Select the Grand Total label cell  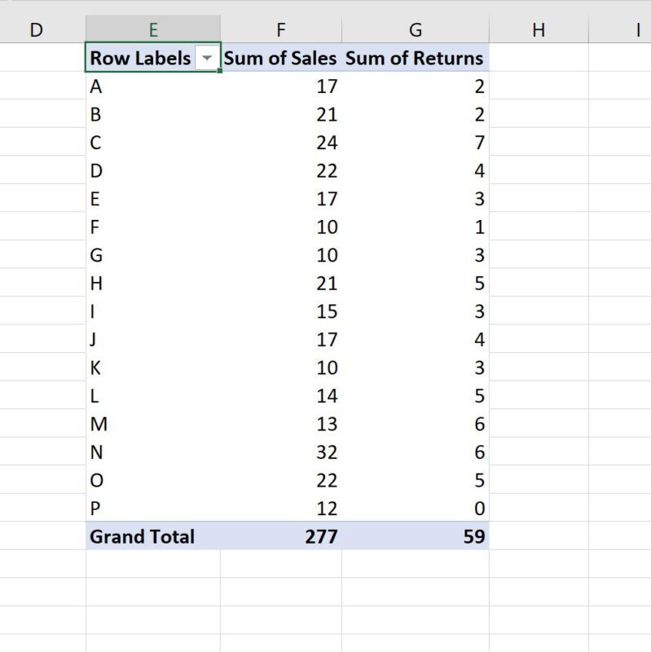pos(143,536)
